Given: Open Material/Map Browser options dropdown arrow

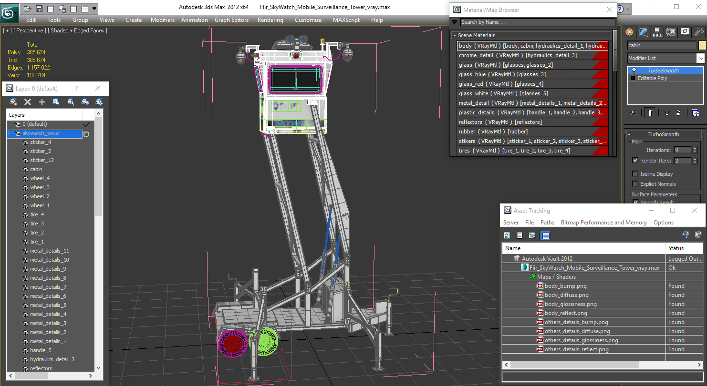Looking at the screenshot, I should 454,22.
